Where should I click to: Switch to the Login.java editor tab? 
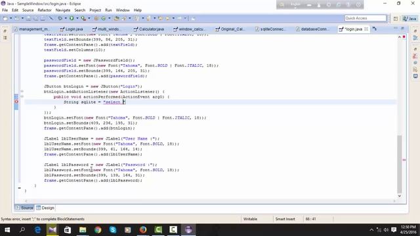[72, 29]
